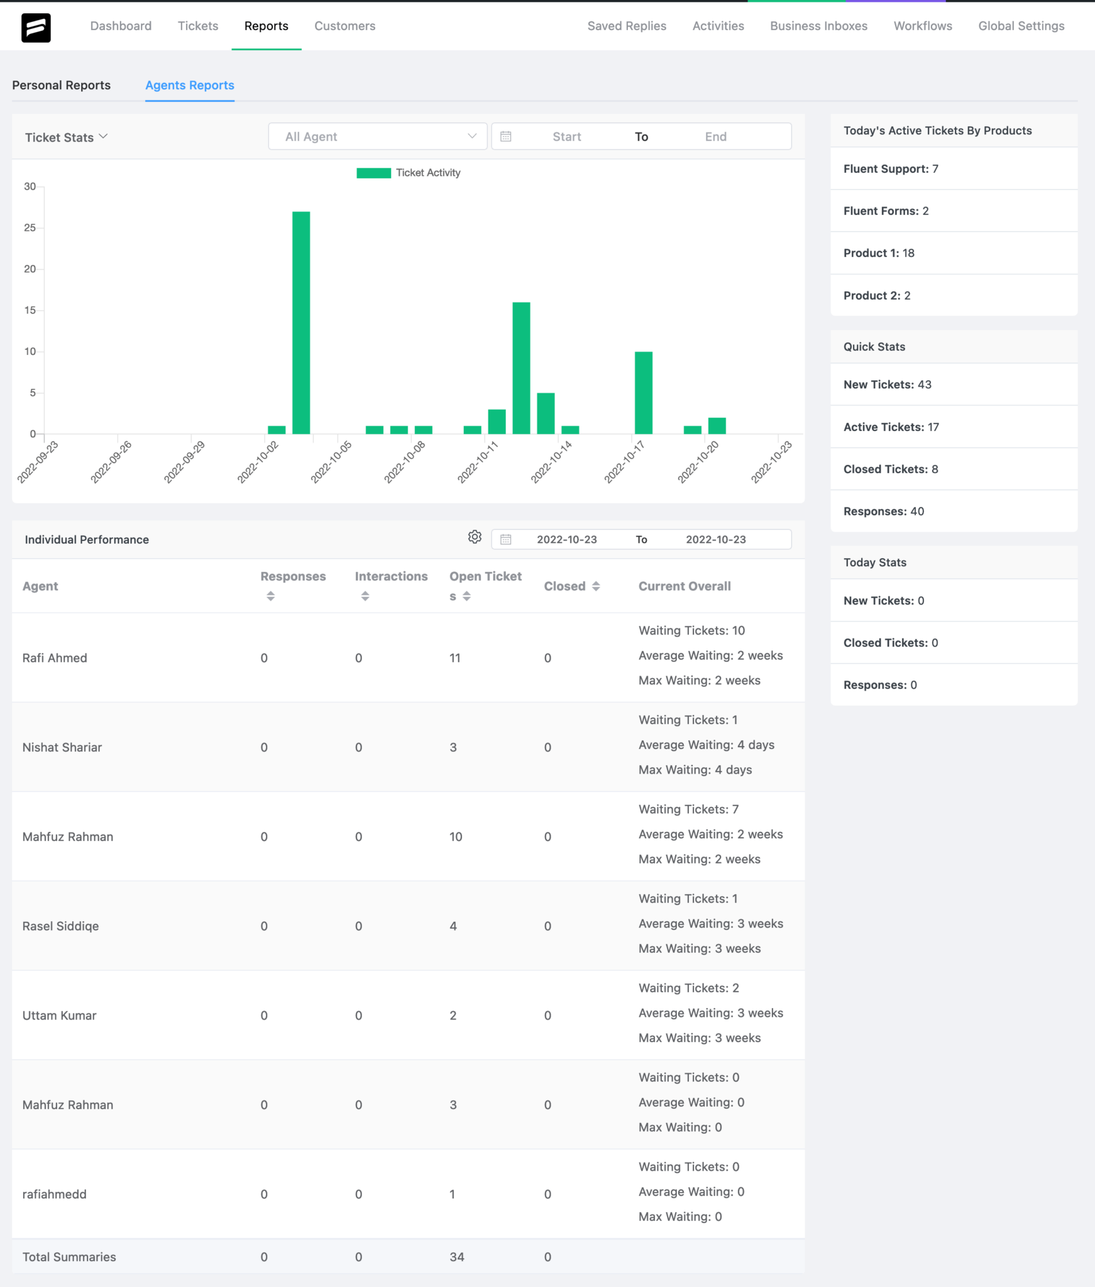Switch to the Personal Reports tab

tap(62, 85)
